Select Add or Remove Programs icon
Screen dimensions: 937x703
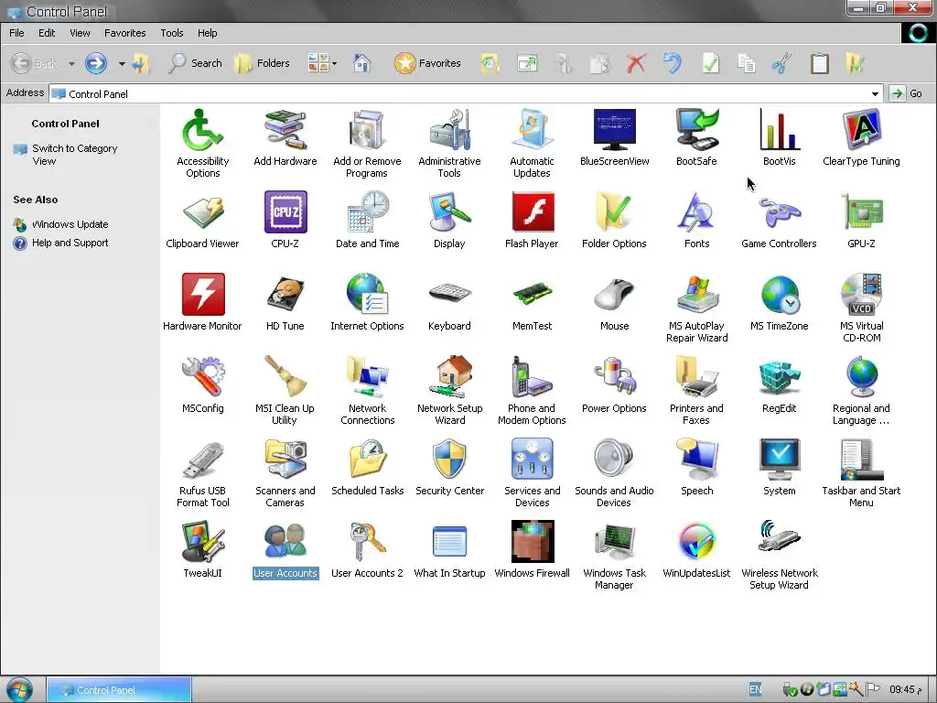tap(367, 130)
